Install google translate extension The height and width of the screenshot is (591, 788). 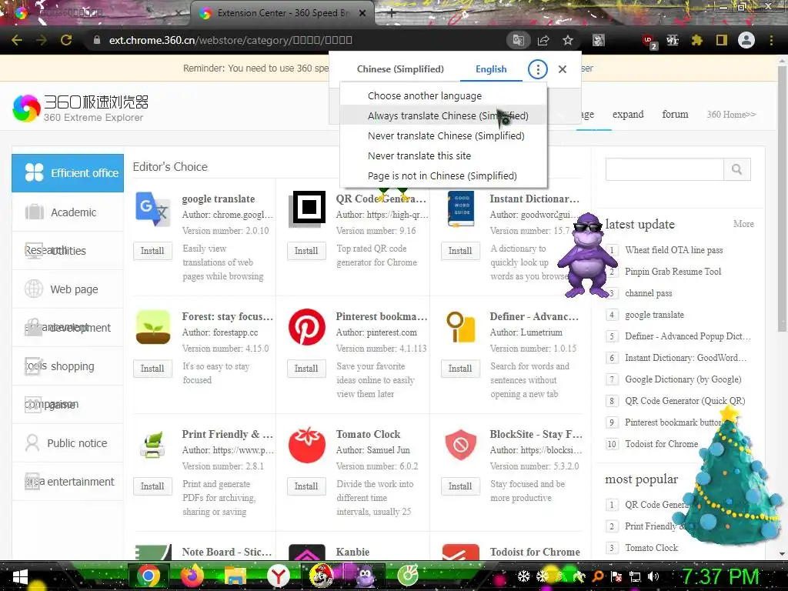152,251
